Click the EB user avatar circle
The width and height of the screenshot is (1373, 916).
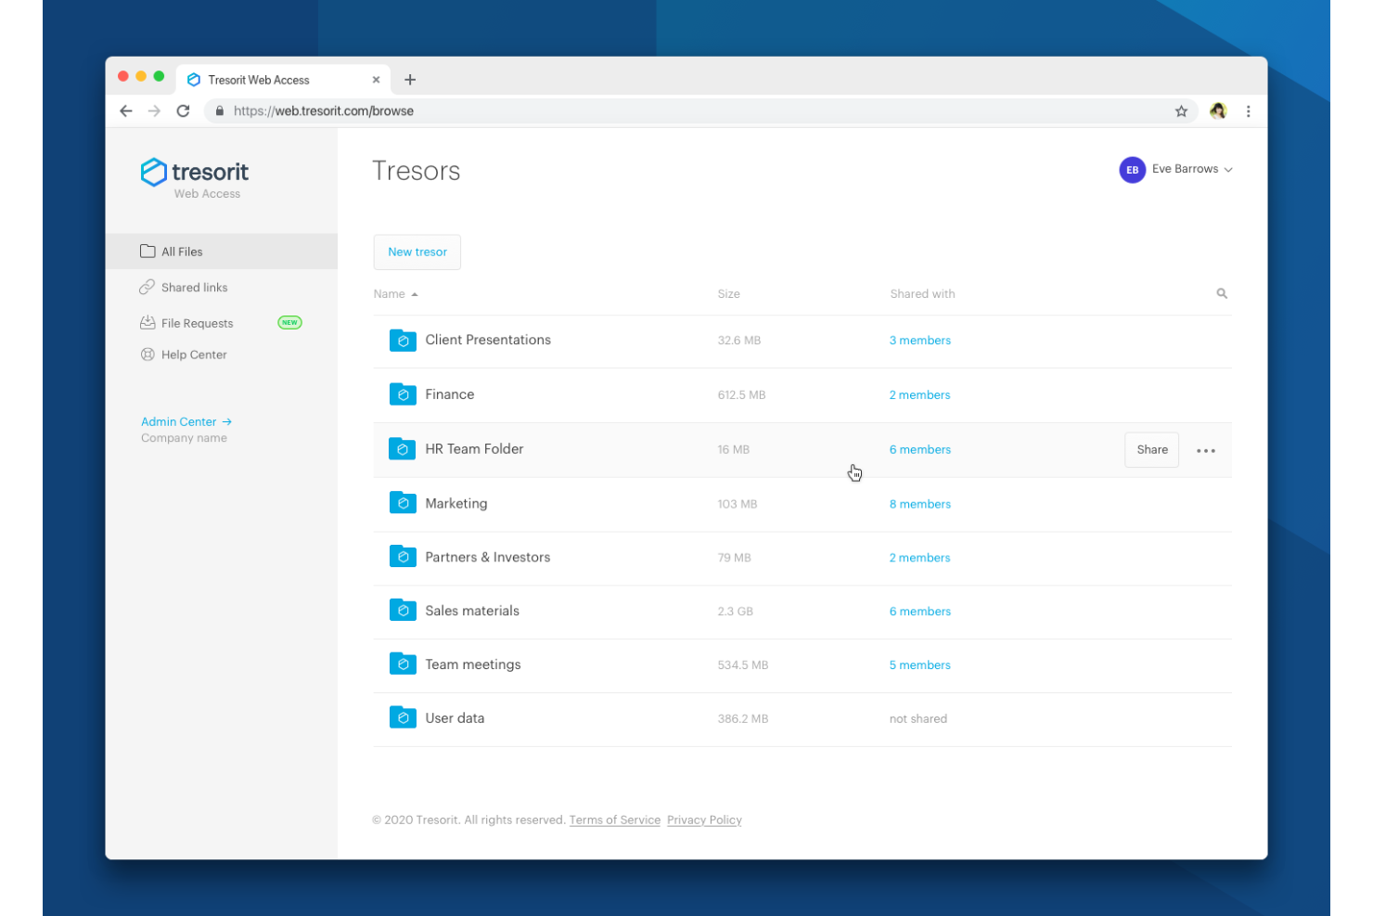tap(1132, 170)
